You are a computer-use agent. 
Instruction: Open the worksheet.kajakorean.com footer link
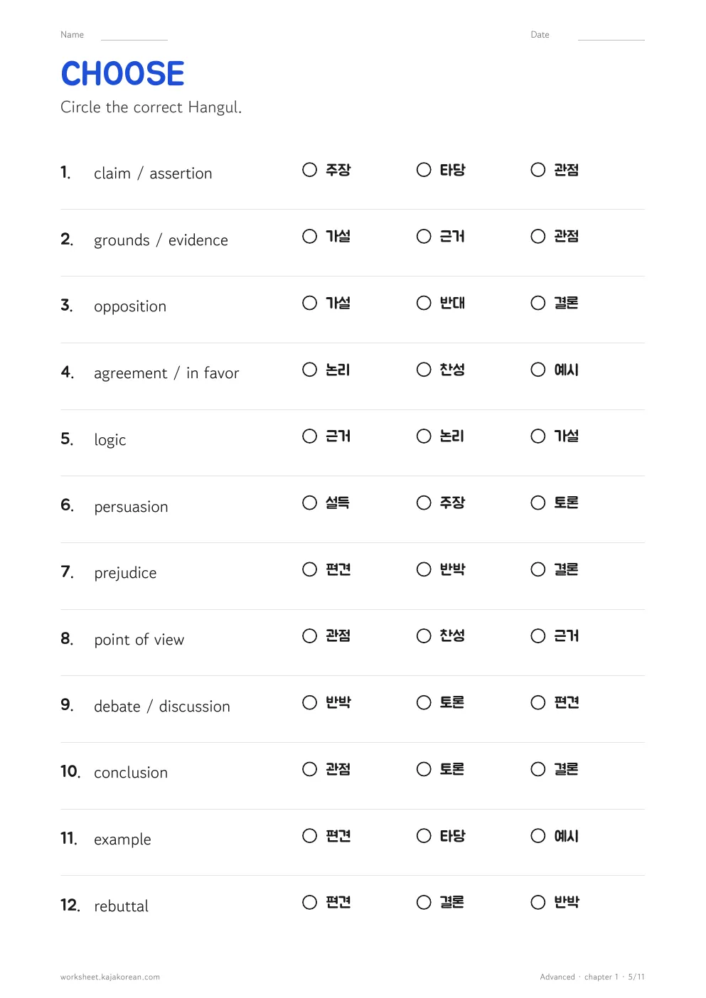(110, 977)
